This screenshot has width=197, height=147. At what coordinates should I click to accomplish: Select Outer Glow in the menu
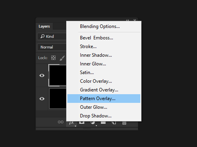click(104, 107)
